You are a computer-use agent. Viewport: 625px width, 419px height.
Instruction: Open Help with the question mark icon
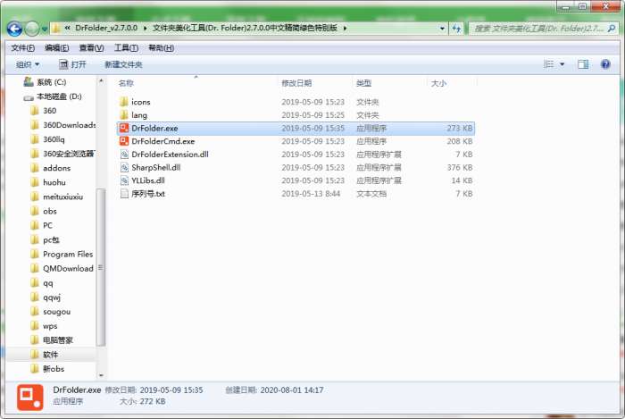click(605, 63)
